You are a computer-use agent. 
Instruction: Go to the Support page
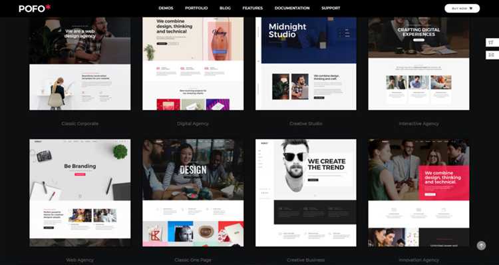pos(331,8)
